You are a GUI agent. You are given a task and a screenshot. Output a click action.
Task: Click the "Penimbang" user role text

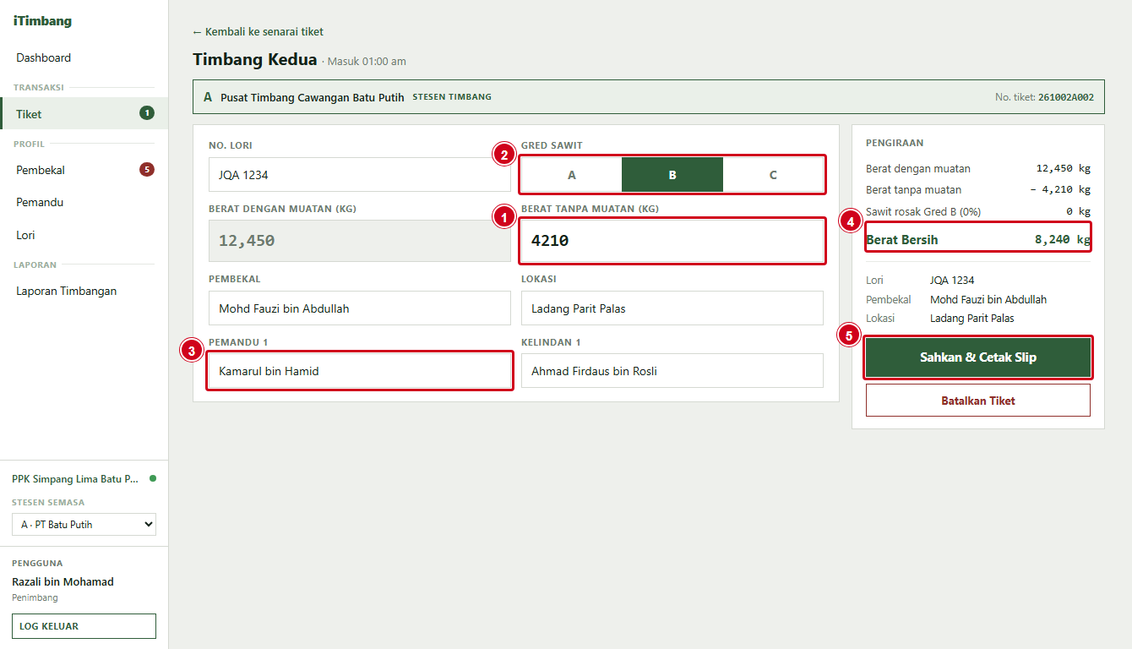[x=35, y=597]
